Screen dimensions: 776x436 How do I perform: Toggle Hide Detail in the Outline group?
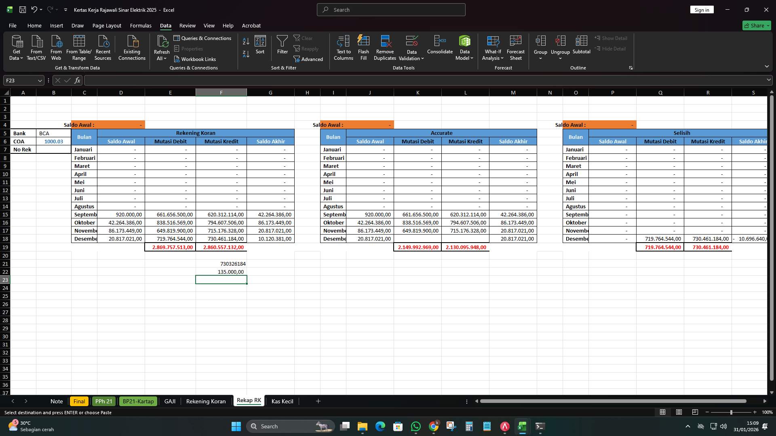click(611, 48)
